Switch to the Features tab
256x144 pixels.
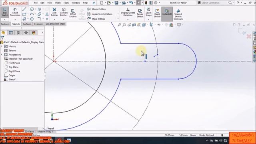(x=5, y=24)
